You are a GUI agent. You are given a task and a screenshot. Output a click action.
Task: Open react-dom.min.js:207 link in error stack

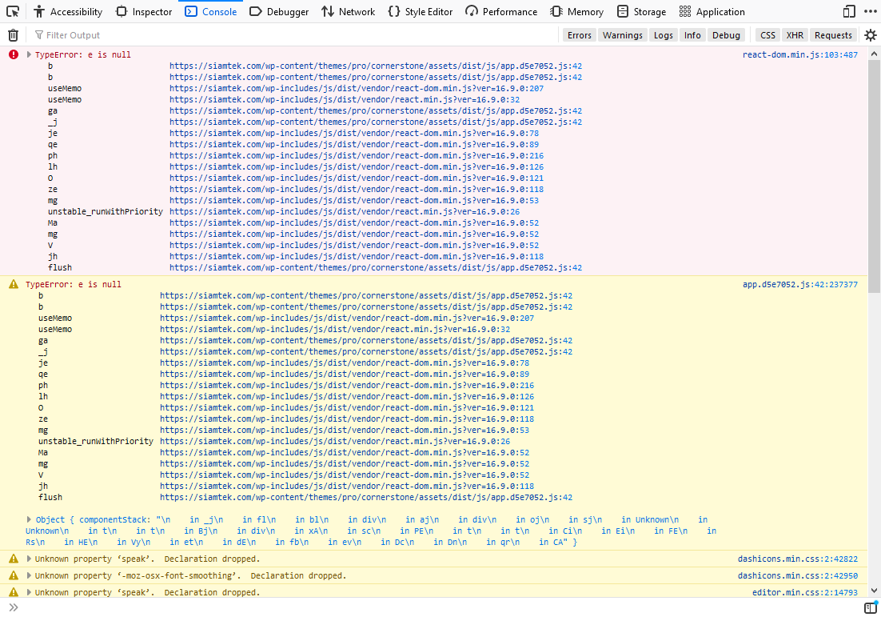pos(357,88)
